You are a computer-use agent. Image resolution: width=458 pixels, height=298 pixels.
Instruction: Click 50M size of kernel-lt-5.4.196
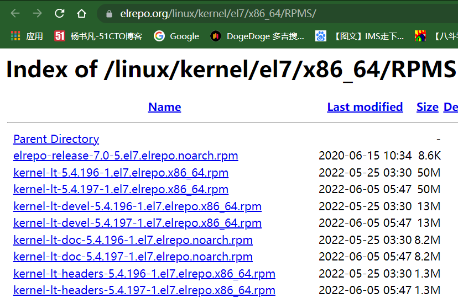point(429,172)
